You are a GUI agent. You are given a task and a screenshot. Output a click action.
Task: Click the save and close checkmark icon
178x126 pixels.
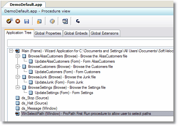pyautogui.click(x=10, y=21)
